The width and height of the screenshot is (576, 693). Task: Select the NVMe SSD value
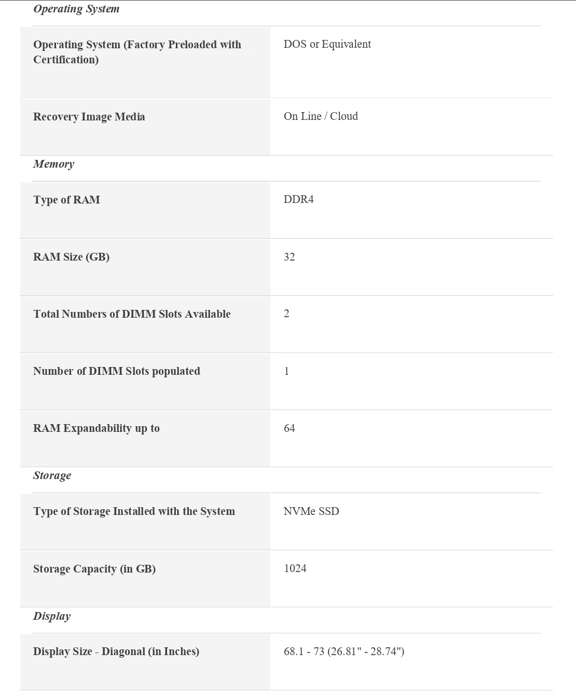(311, 511)
